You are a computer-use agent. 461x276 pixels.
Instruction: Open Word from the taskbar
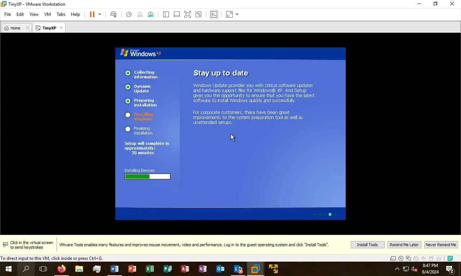[x=115, y=269]
